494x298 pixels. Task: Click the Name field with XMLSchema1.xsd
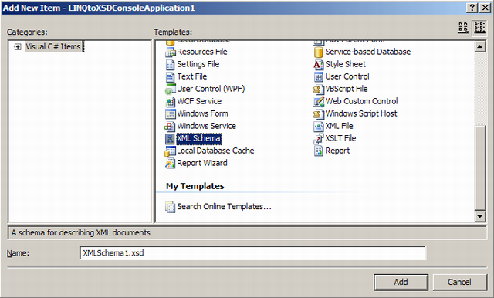click(x=252, y=253)
